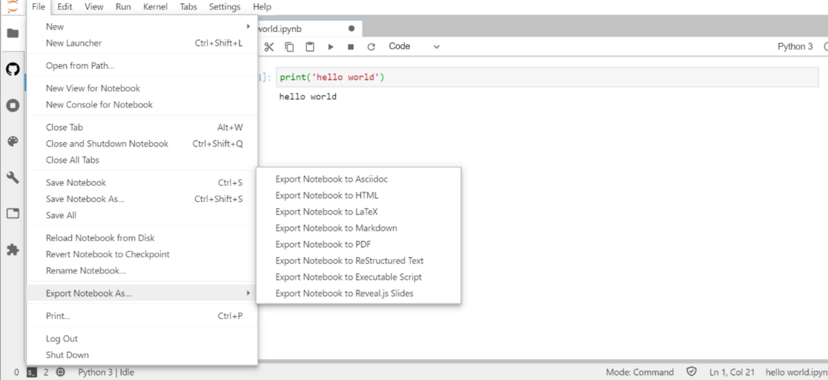Open the Kernel menu
Screen dimensions: 828x380
pyautogui.click(x=155, y=7)
